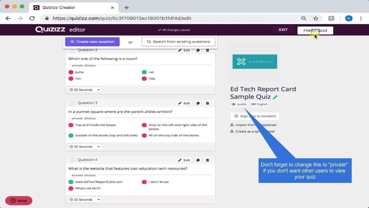The width and height of the screenshot is (369, 208).
Task: Toggle quiz visibility from public setting
Action: 239,104
